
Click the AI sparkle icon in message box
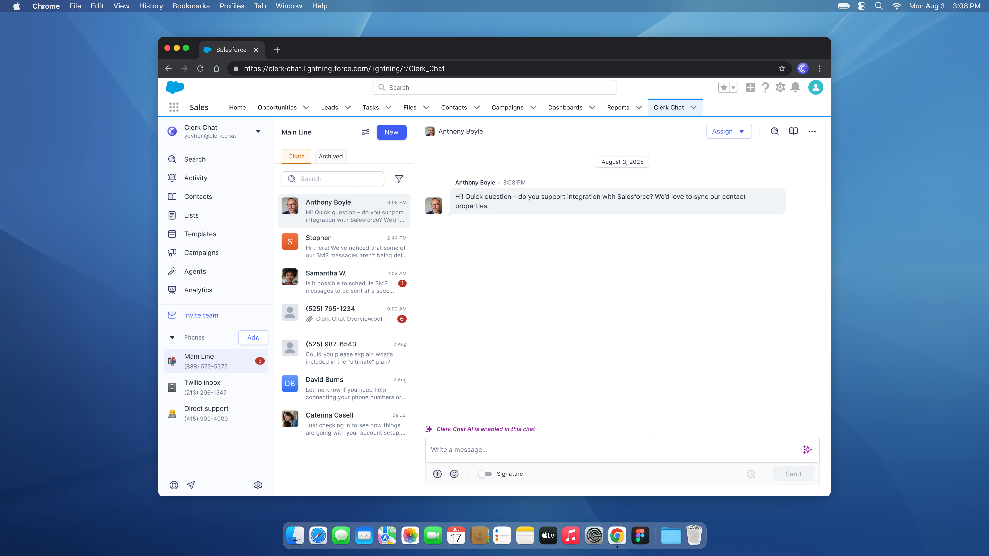807,449
